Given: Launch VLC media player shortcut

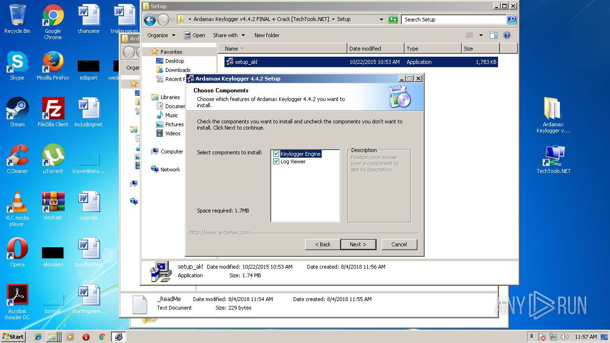Looking at the screenshot, I should pyautogui.click(x=17, y=209).
